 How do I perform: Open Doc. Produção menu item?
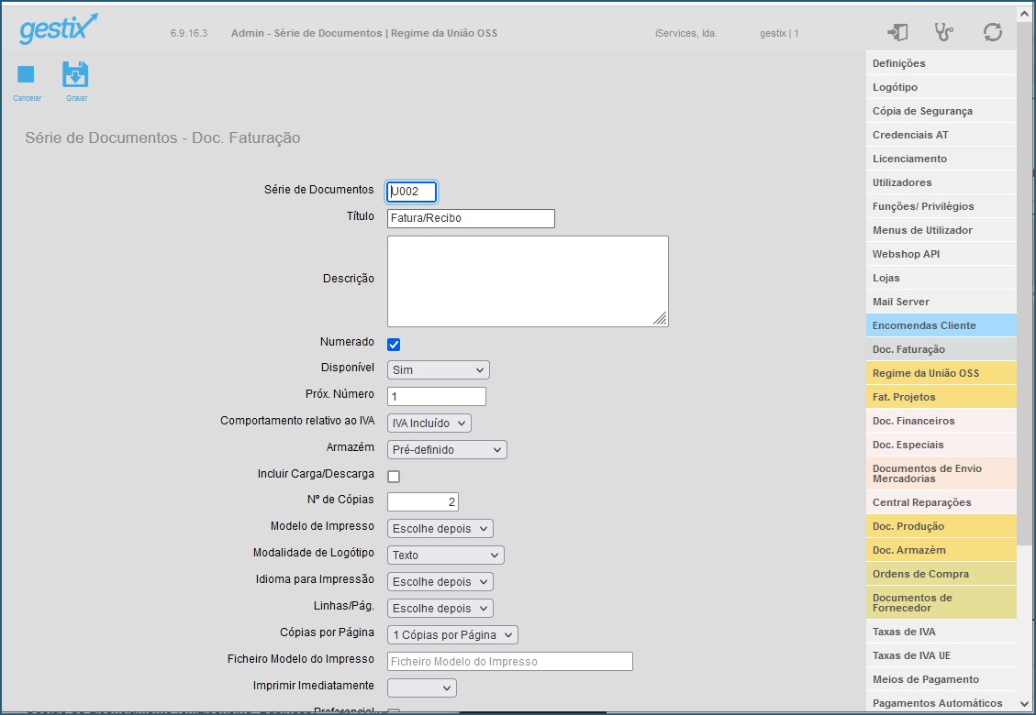tap(941, 526)
